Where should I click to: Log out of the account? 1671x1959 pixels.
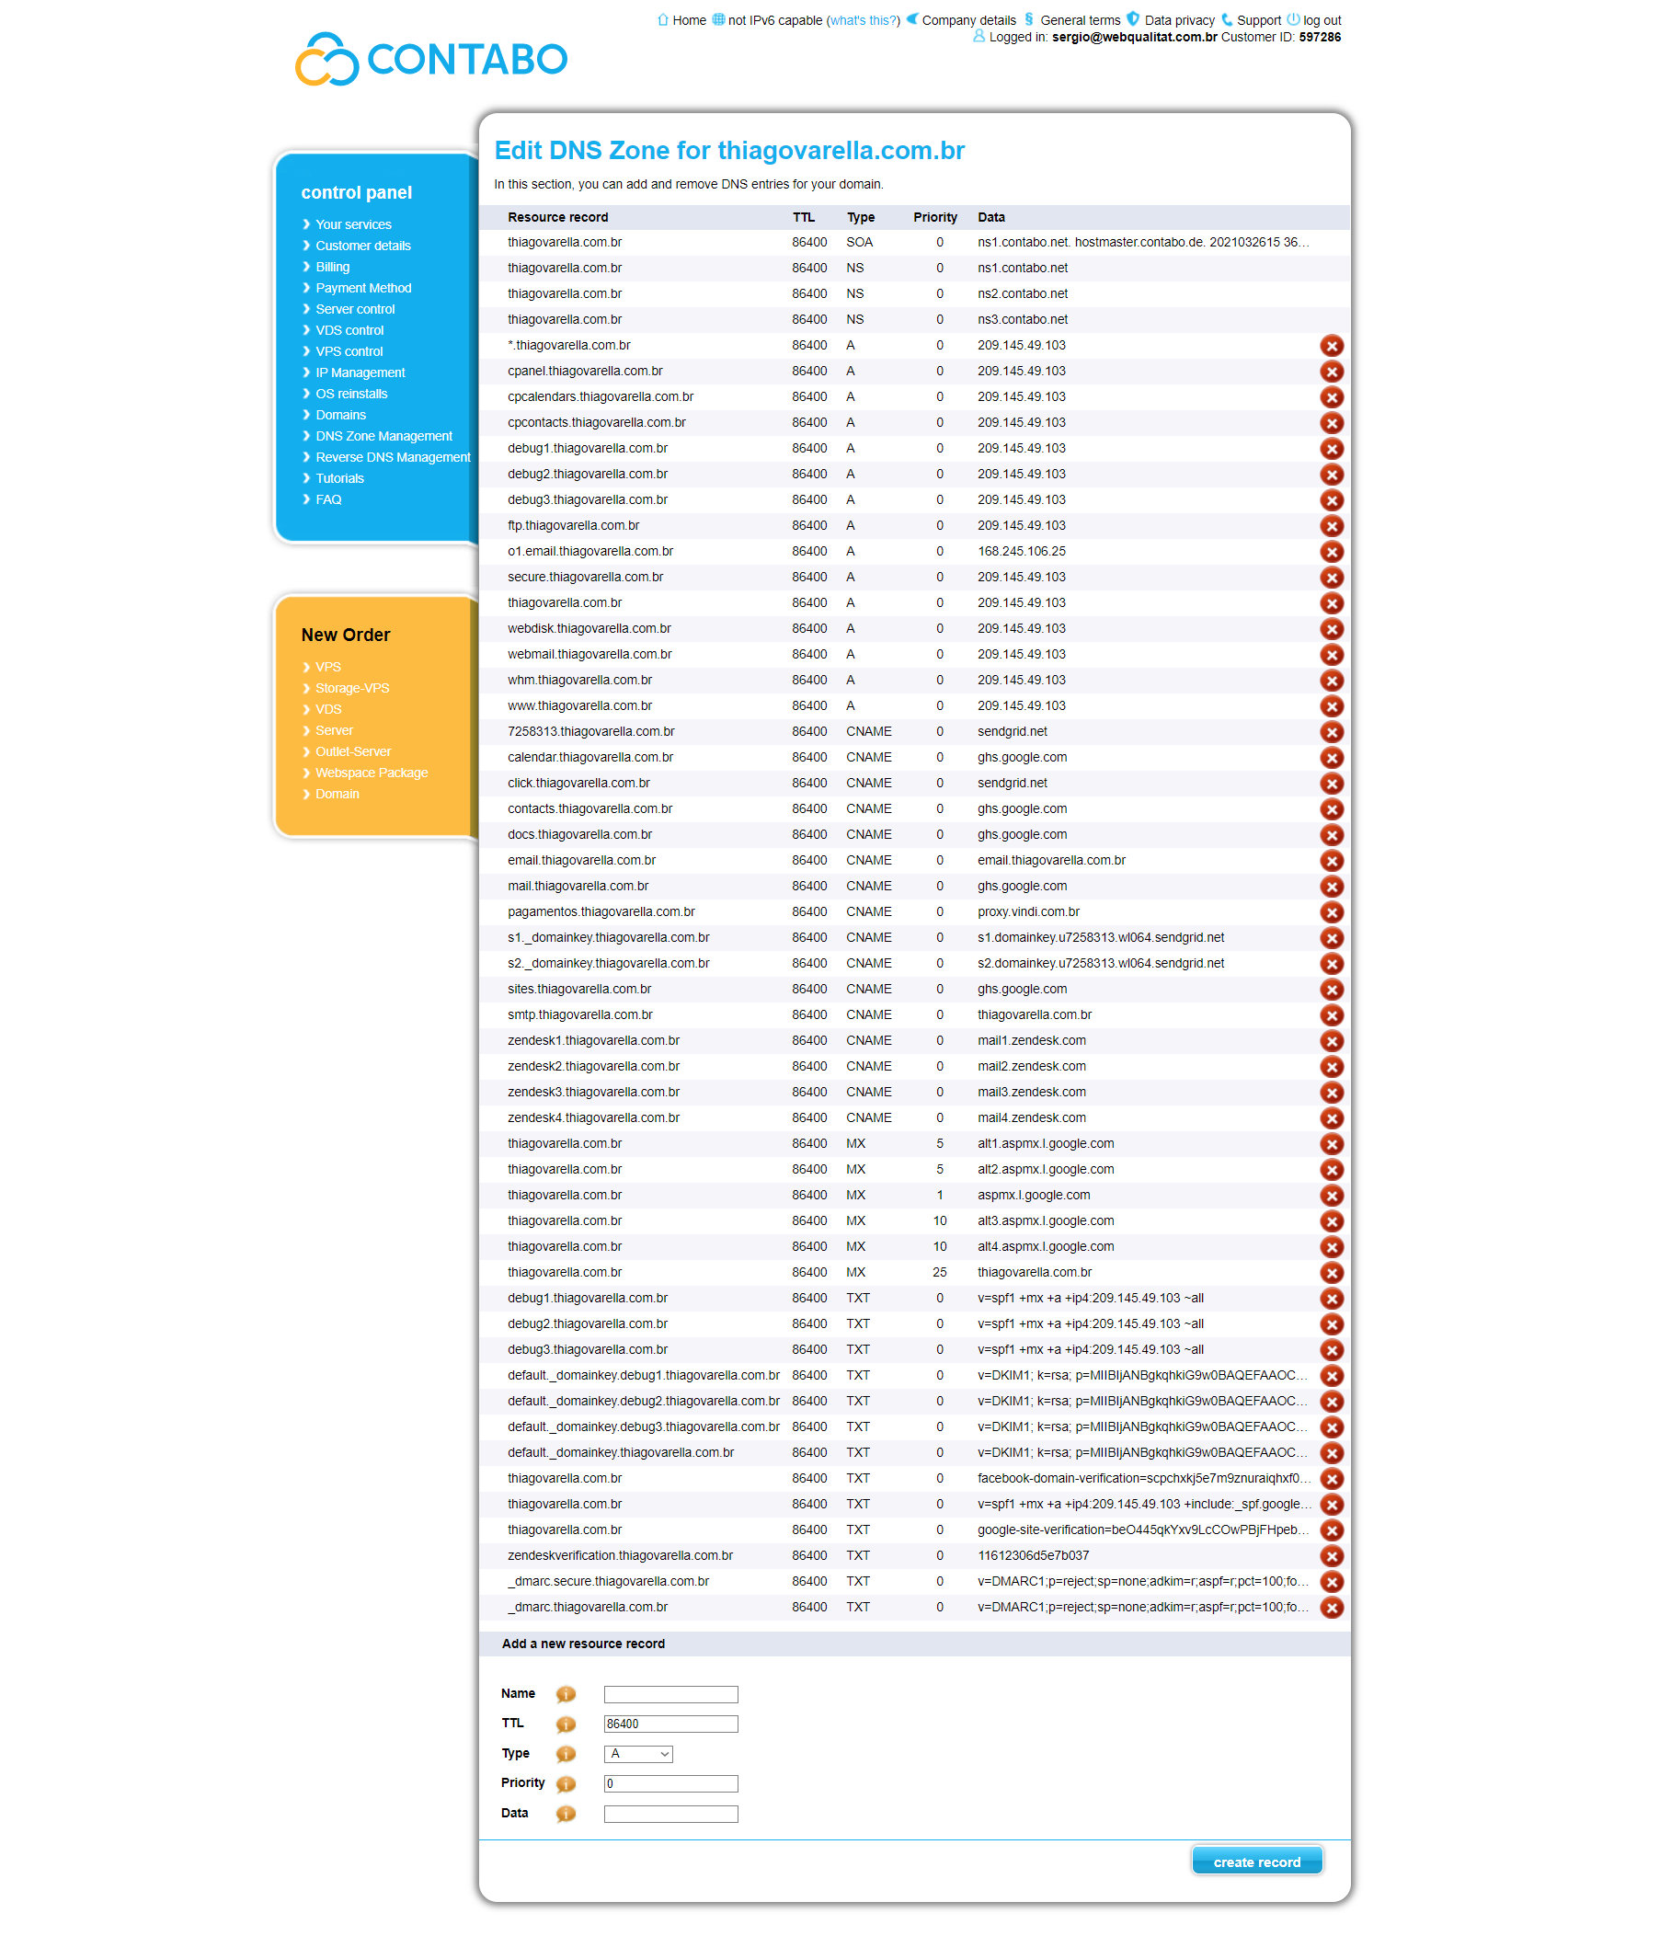pyautogui.click(x=1322, y=20)
